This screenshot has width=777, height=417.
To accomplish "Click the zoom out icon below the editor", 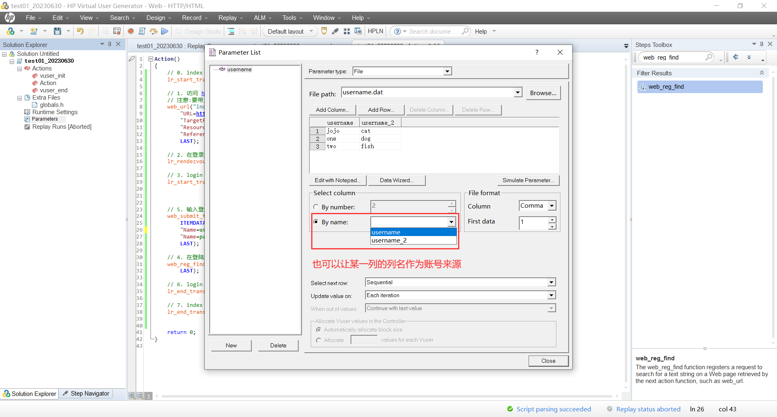I will tap(140, 396).
